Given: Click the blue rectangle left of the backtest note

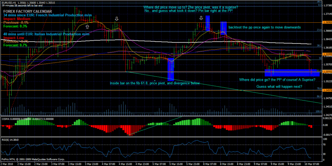Looking at the screenshot, I should [223, 27].
